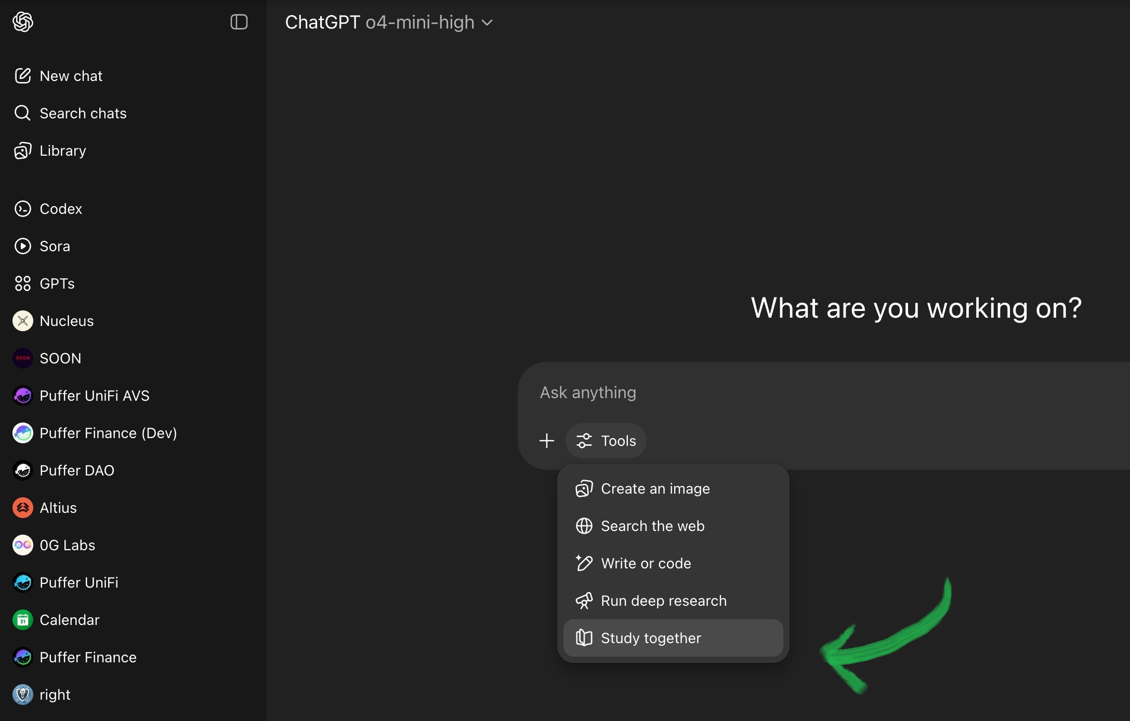Click the plus attach icon in composer
Screen dimensions: 1130x721
547,441
